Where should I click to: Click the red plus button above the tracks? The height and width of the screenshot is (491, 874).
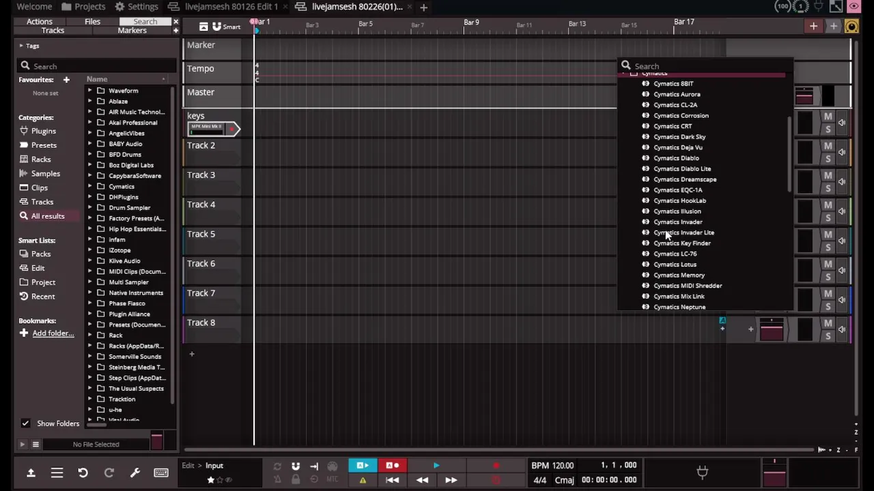point(813,27)
